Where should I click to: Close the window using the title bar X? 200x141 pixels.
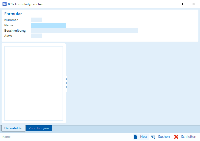tap(194, 4)
